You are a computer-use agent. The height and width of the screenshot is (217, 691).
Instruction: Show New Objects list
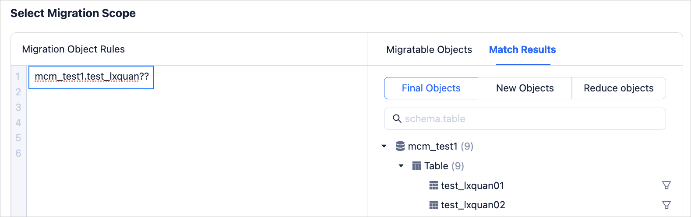(x=525, y=88)
